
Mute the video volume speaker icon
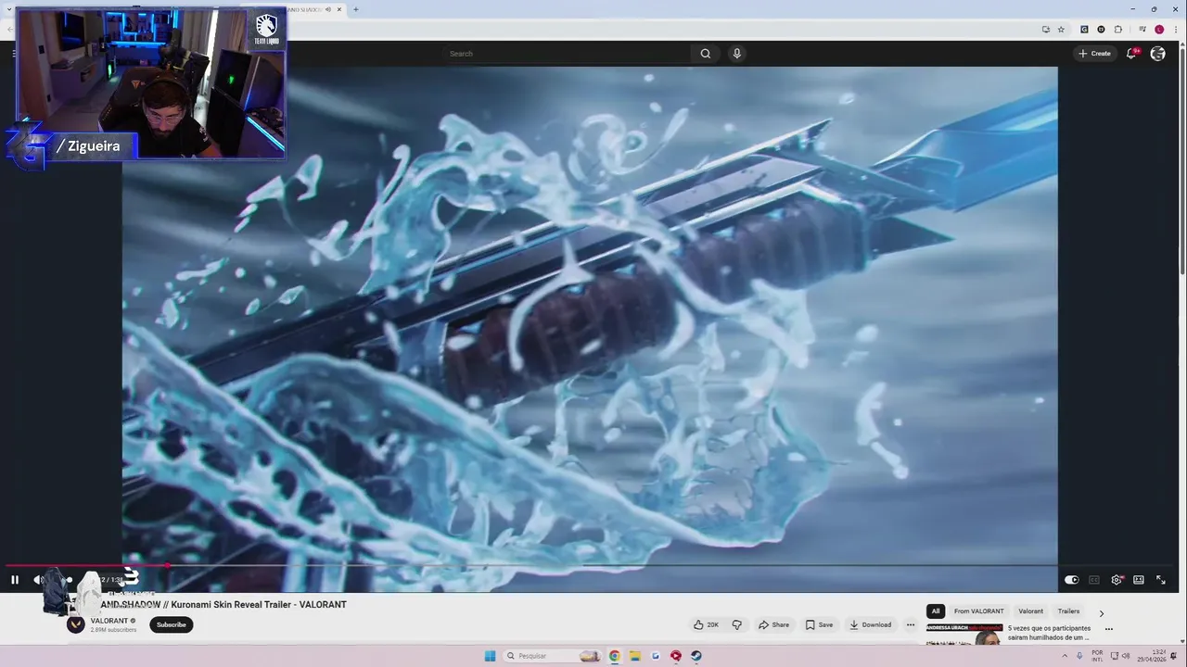(x=38, y=580)
